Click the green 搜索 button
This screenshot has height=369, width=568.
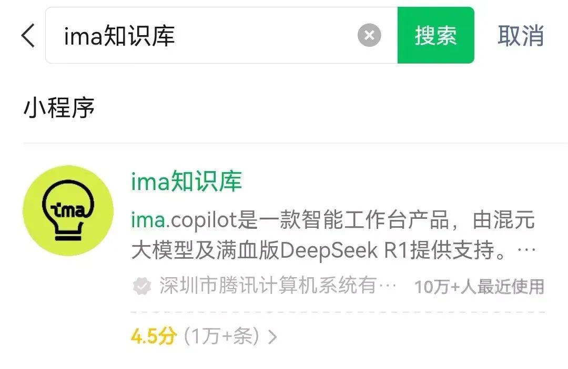coord(436,35)
